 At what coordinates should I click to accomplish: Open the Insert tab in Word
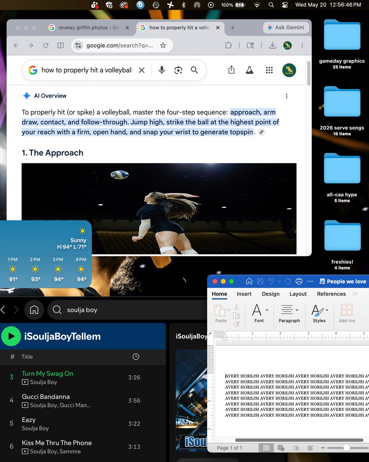pos(244,294)
